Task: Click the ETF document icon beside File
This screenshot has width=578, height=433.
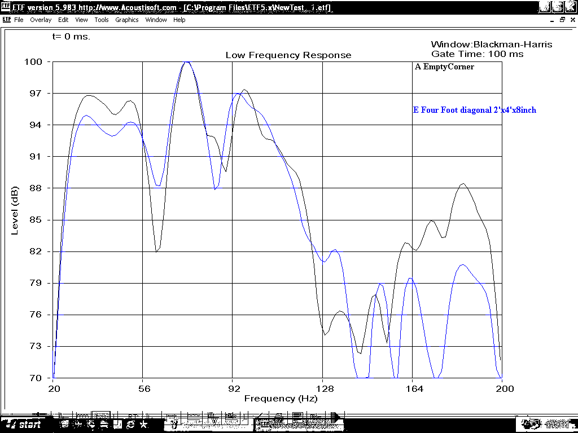Action: coord(6,20)
